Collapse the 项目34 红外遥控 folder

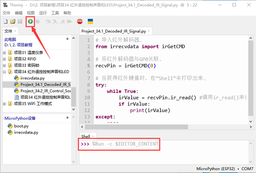4,72
